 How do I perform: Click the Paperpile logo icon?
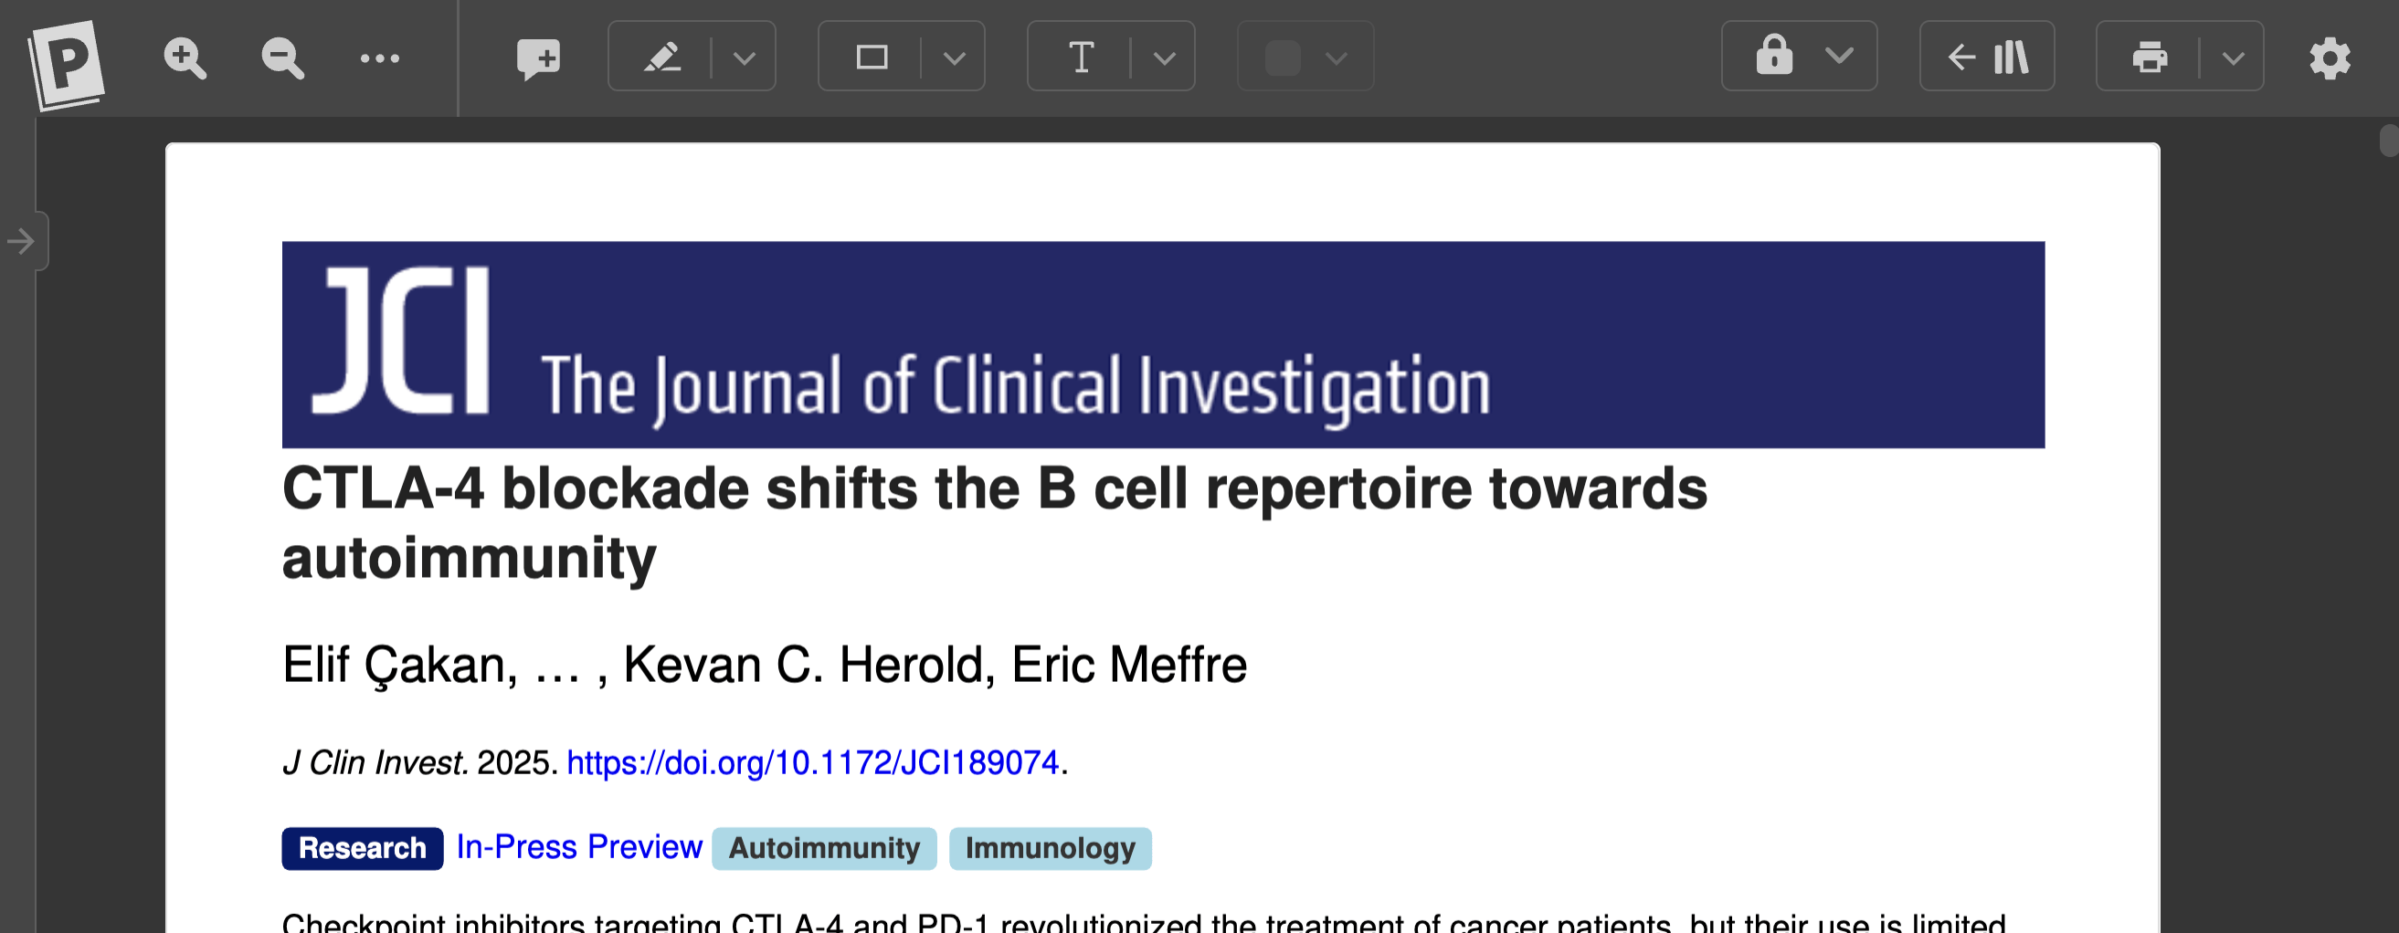[x=66, y=61]
